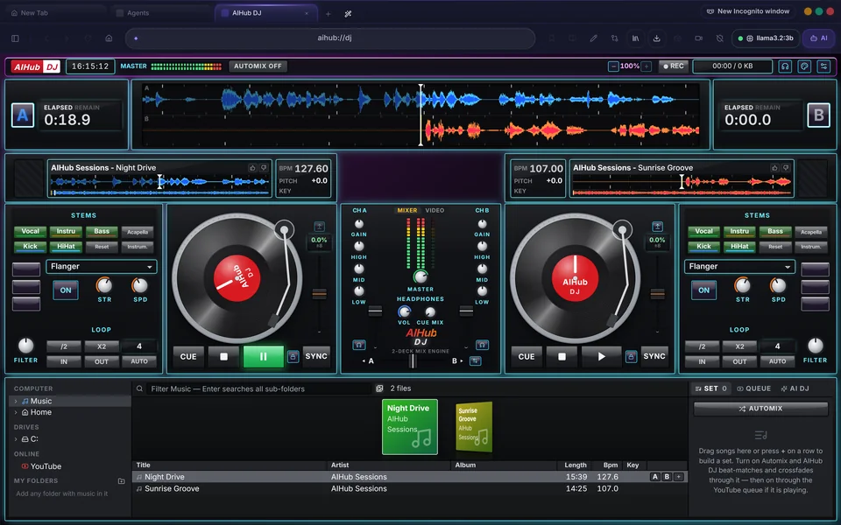The image size is (841, 525).
Task: Select the Night Drive album thumbnail
Action: [410, 427]
